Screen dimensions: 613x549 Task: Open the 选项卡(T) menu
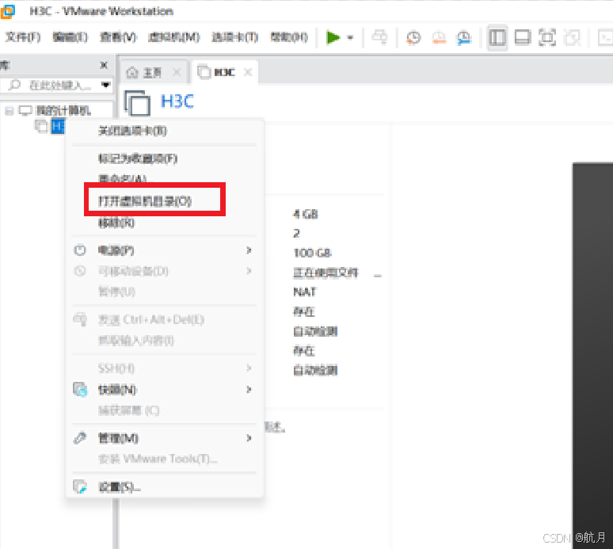235,37
